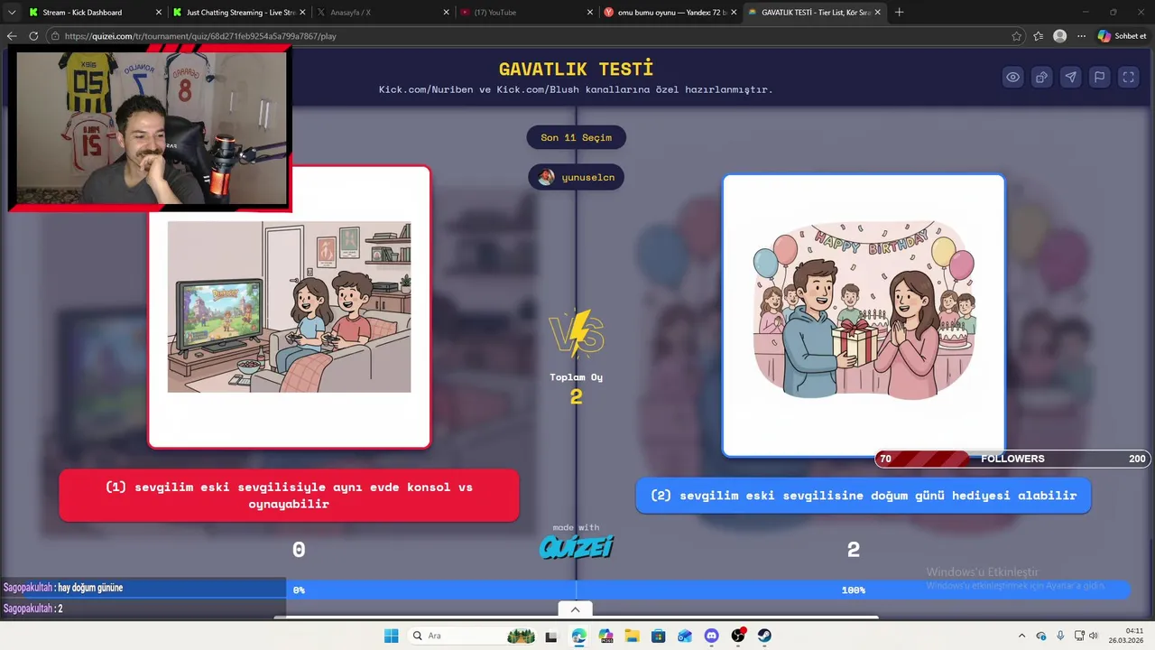The height and width of the screenshot is (650, 1155).
Task: Click the yunuselcn user chip
Action: [577, 177]
